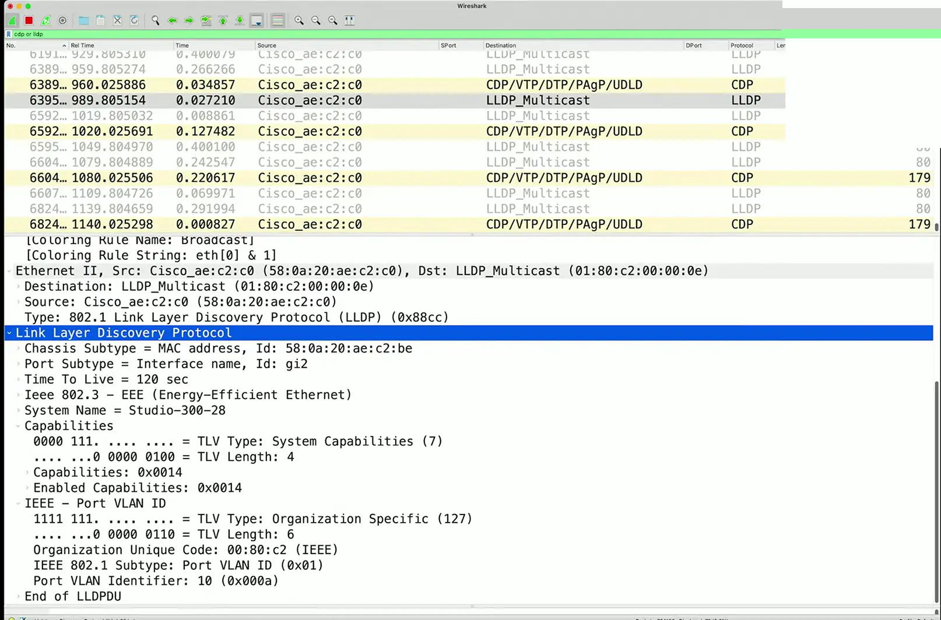
Task: Open capture options gear icon
Action: 62,20
